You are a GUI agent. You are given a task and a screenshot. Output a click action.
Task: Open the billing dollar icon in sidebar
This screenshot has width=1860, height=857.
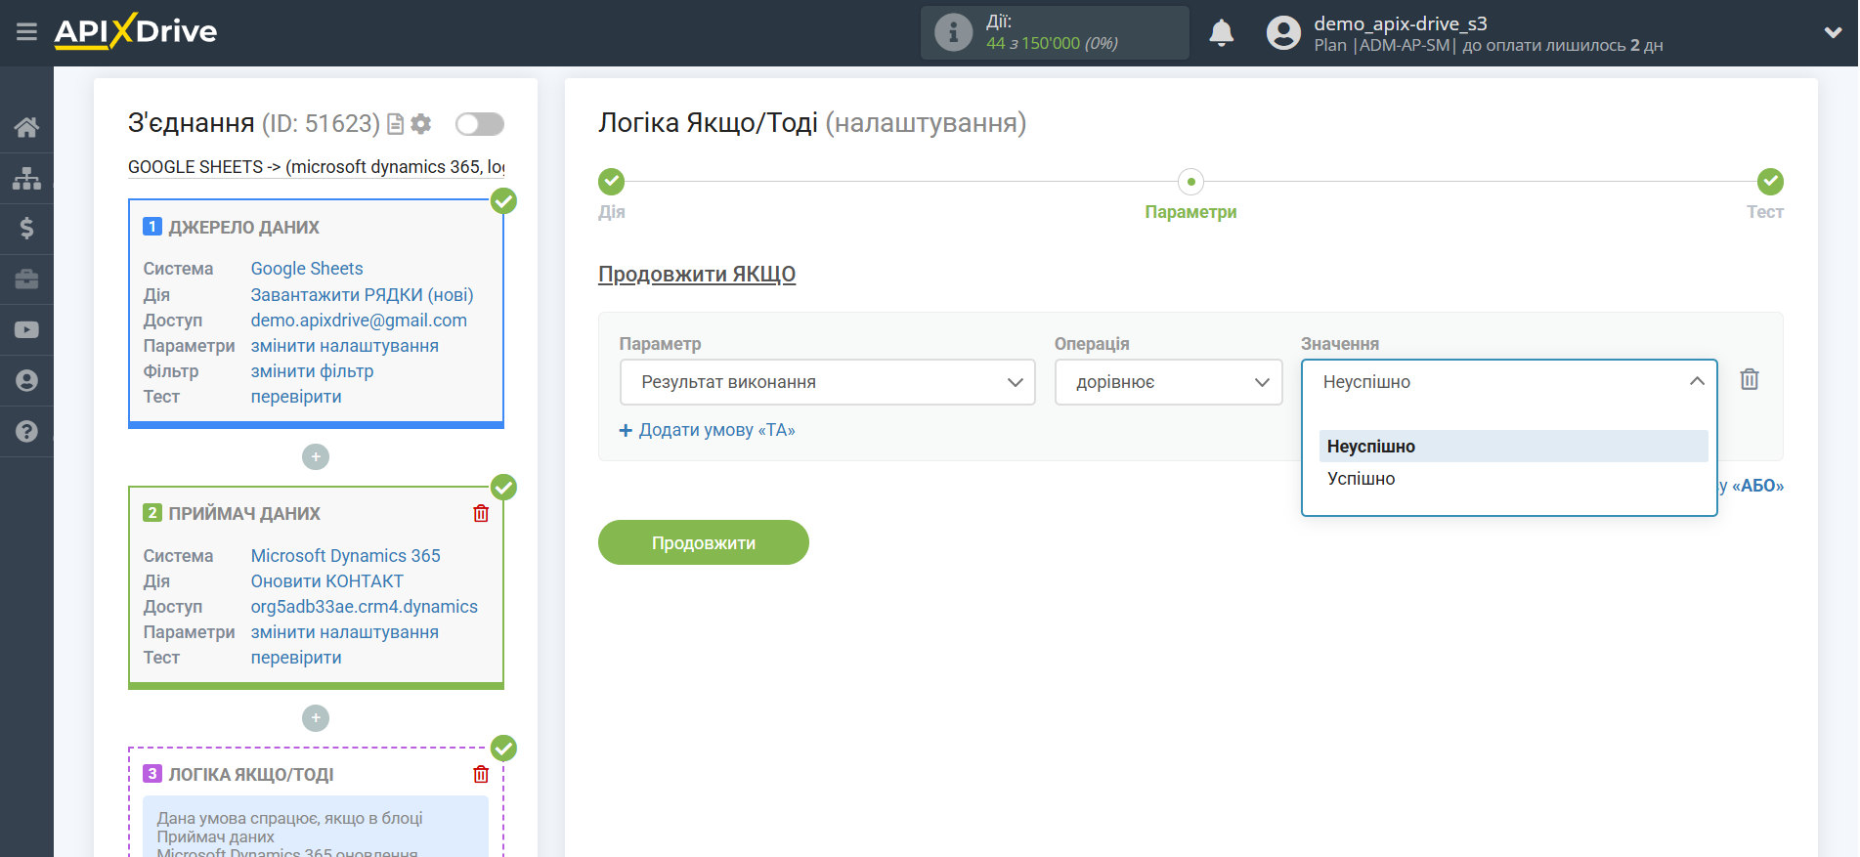coord(26,229)
